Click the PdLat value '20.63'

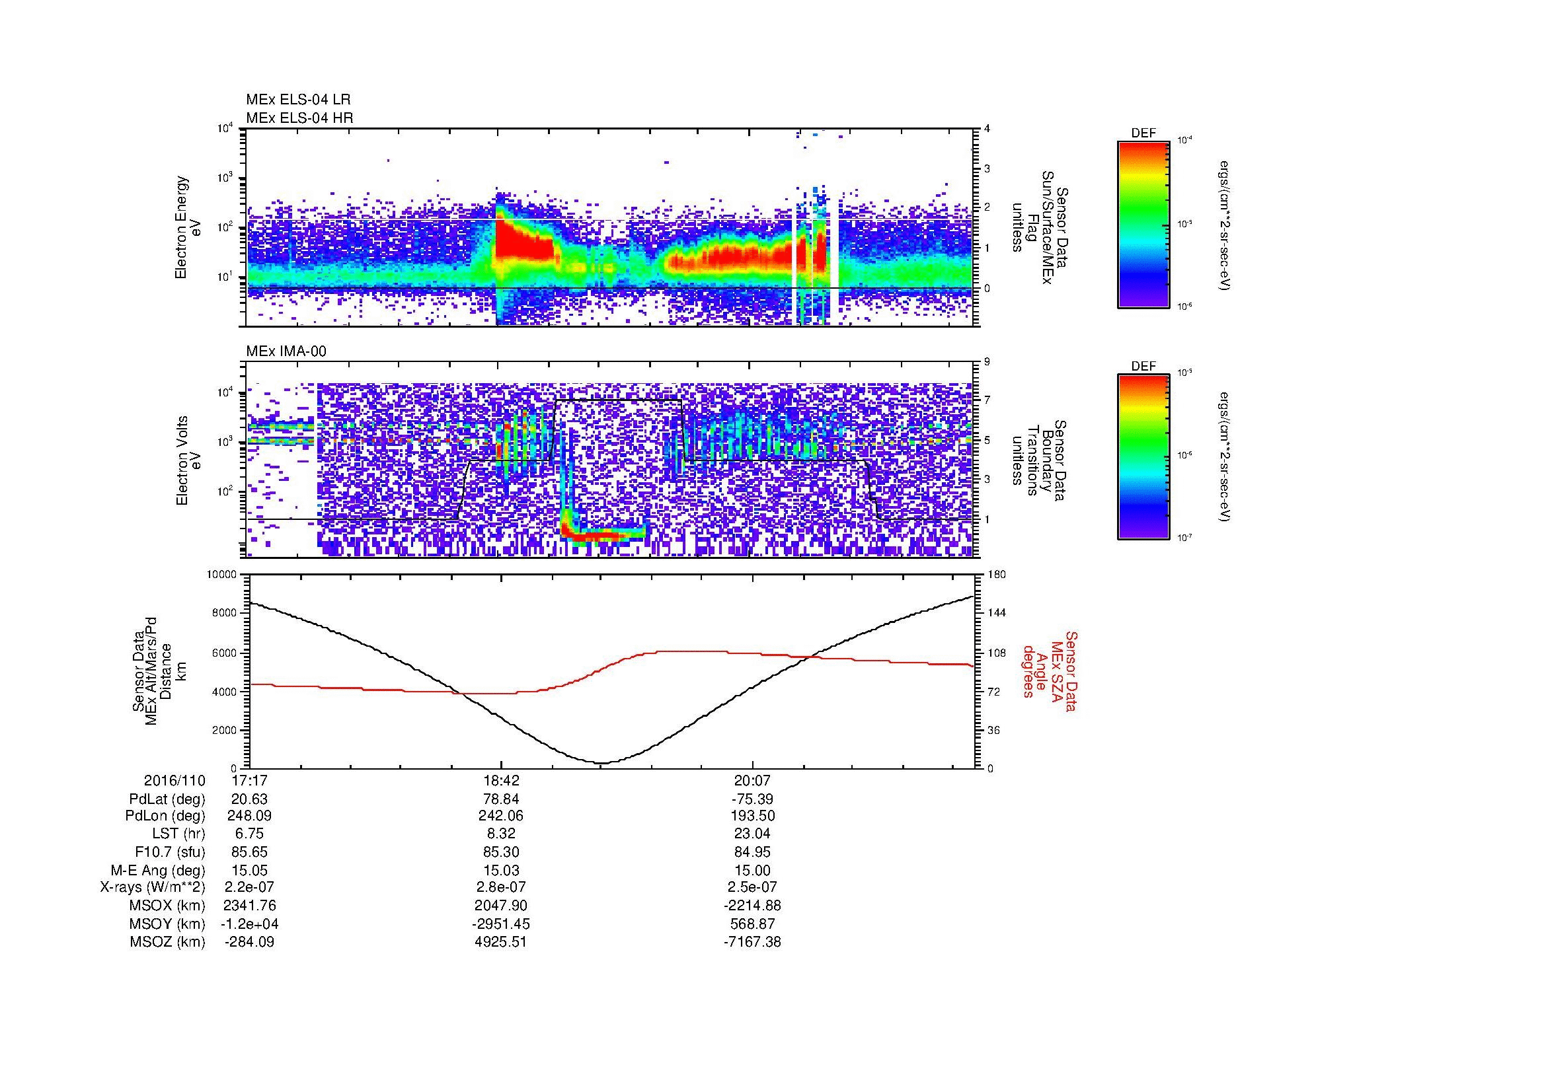pyautogui.click(x=249, y=799)
